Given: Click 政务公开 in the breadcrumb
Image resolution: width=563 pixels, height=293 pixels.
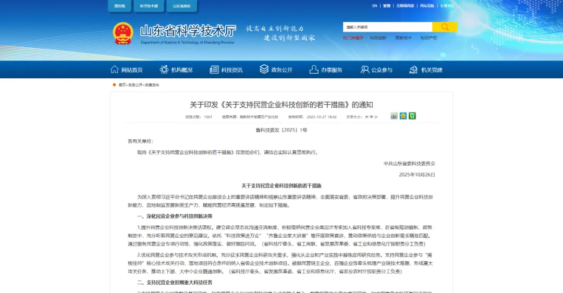Looking at the screenshot, I should (x=136, y=85).
